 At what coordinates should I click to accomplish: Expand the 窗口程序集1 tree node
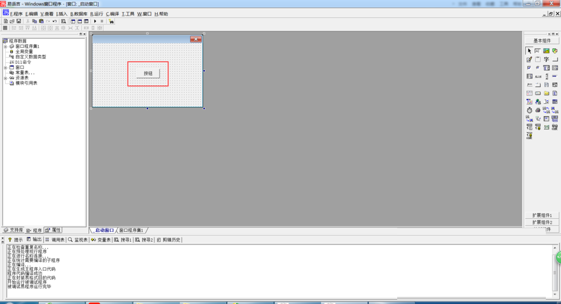(x=6, y=47)
